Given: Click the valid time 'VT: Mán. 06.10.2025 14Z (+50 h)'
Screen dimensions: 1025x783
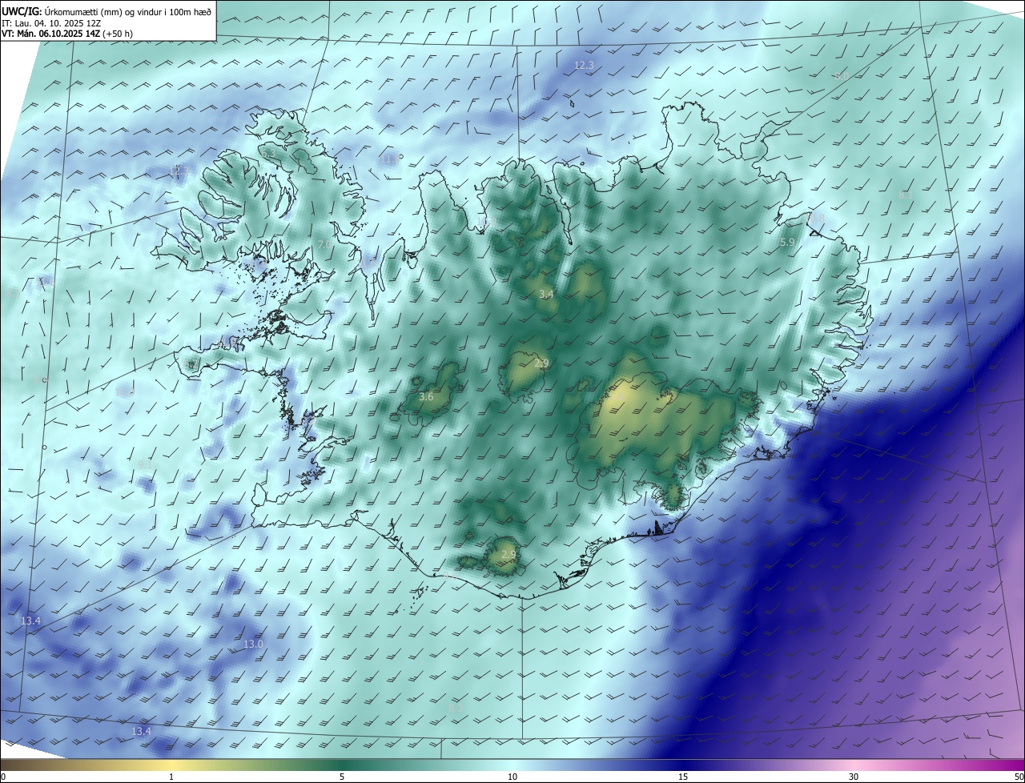Looking at the screenshot, I should point(66,34).
